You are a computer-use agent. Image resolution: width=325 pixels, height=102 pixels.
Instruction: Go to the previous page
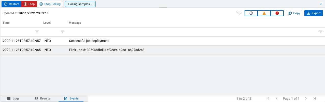tap(276, 98)
